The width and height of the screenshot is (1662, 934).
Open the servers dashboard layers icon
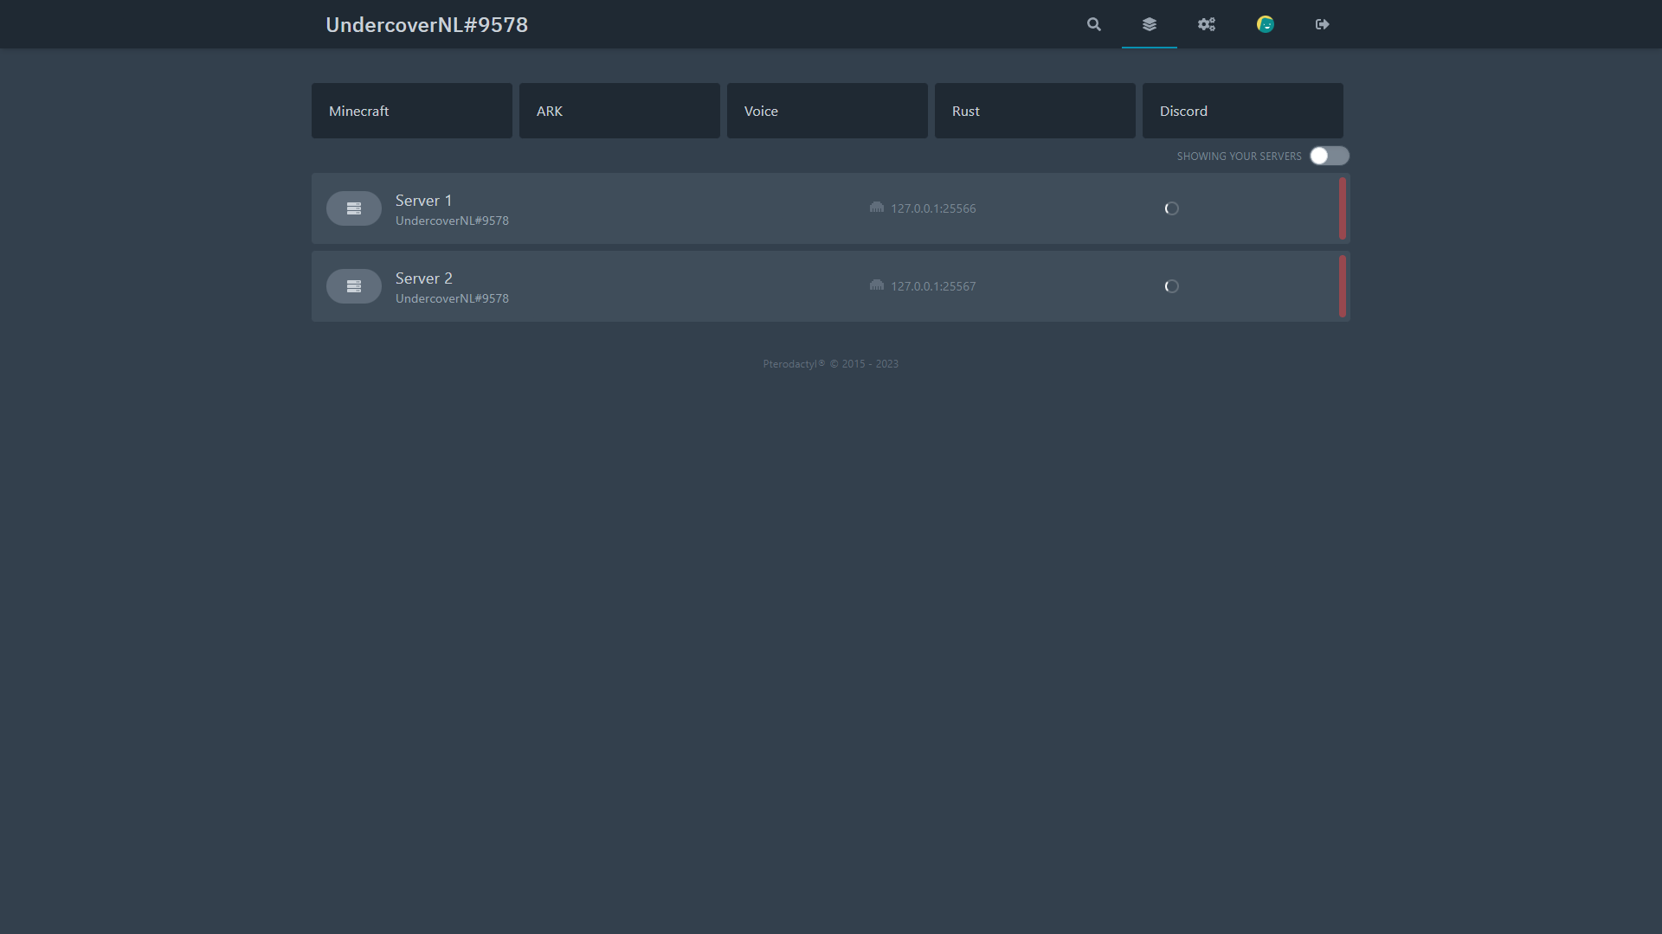tap(1149, 24)
